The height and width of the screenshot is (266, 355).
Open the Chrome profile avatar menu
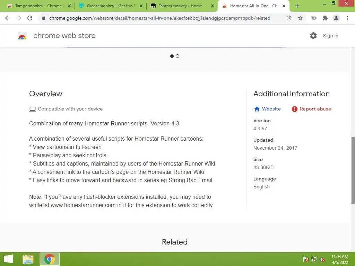336,18
